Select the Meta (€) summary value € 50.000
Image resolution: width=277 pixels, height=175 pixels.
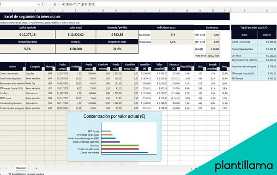76,49
